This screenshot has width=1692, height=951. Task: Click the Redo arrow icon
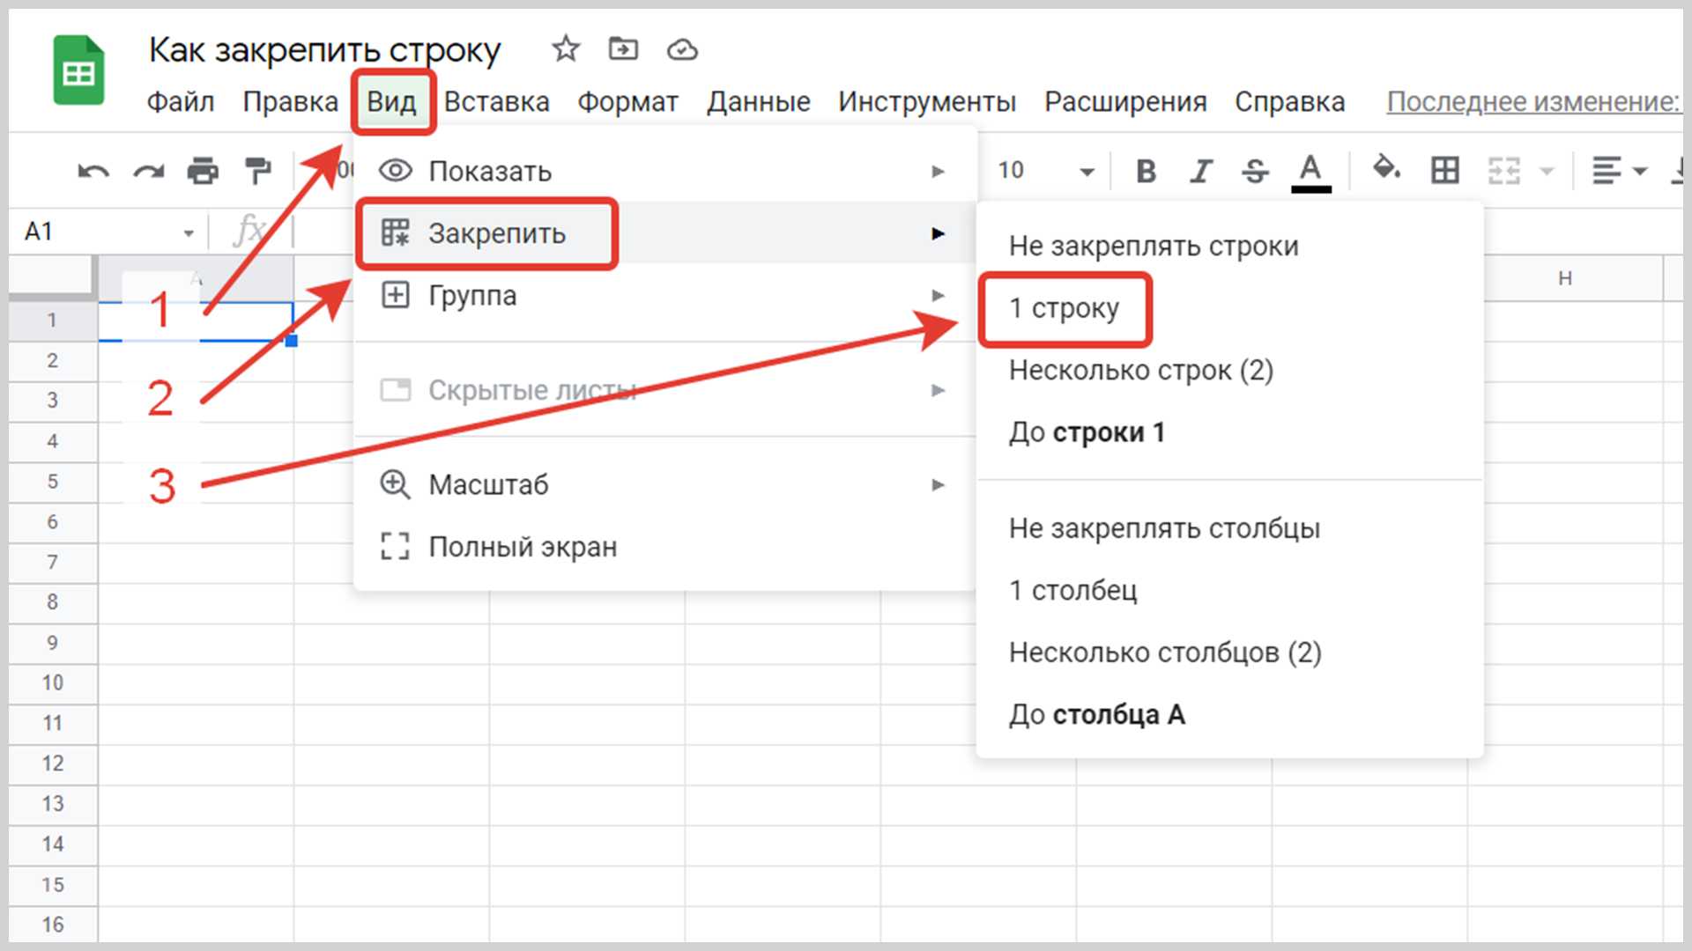tap(148, 171)
